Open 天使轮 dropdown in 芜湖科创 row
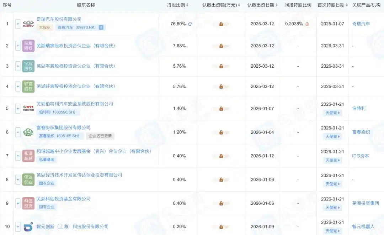This screenshot has width=384, height=235. (332, 208)
